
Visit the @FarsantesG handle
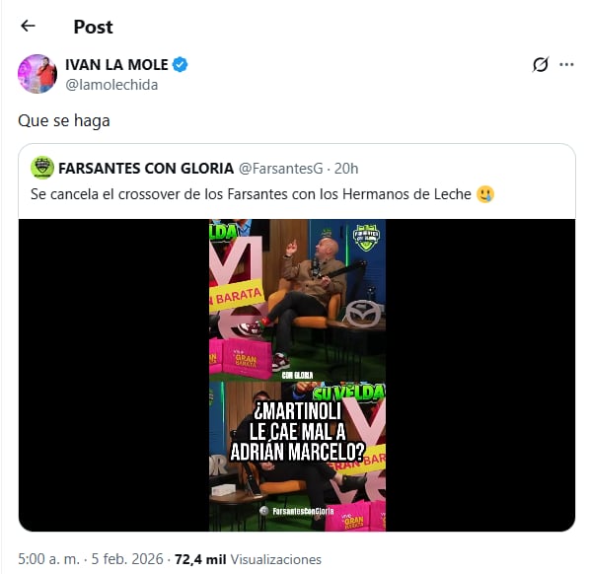[x=280, y=169]
